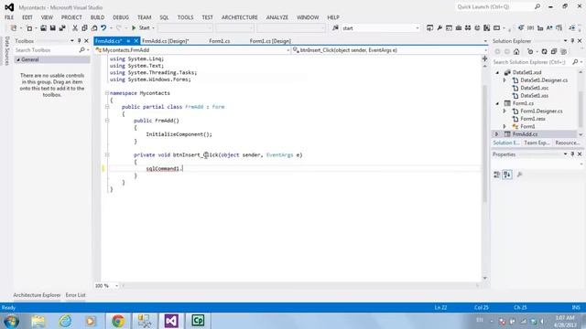The width and height of the screenshot is (586, 329).
Task: Select DataSet1.xsc in Solution Explorer
Action: pyautogui.click(x=535, y=88)
